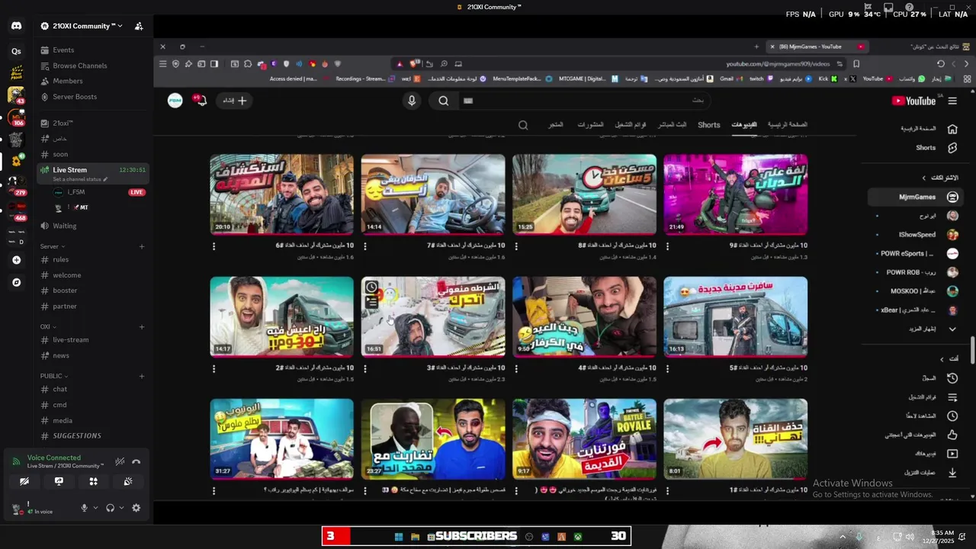Viewport: 976px width, 549px height.
Task: Open the Liked videos thumbs-up icon
Action: (952, 435)
